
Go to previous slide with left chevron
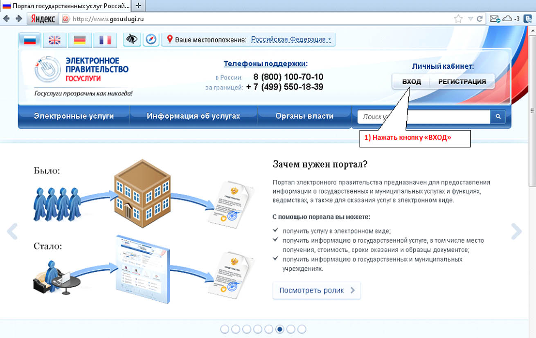pos(12,231)
